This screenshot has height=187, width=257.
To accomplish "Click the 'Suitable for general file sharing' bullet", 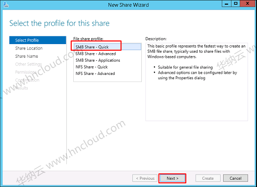I will point(185,67).
